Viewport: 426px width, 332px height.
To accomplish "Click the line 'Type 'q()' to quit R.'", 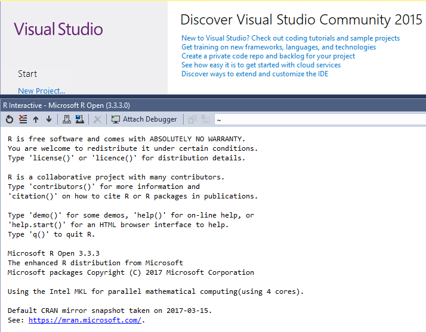I will click(51, 234).
